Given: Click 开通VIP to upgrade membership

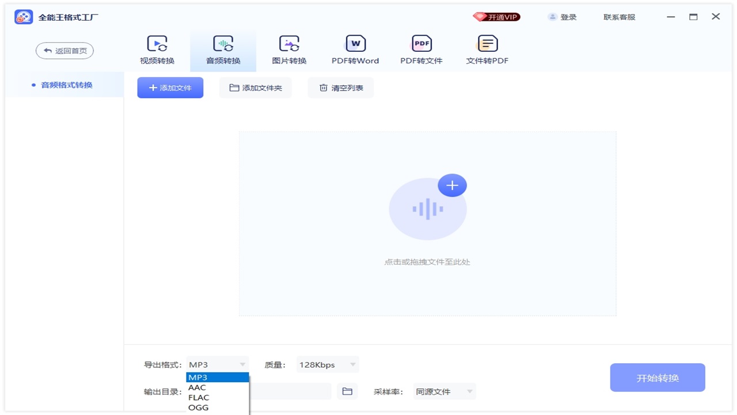Looking at the screenshot, I should click(x=496, y=17).
